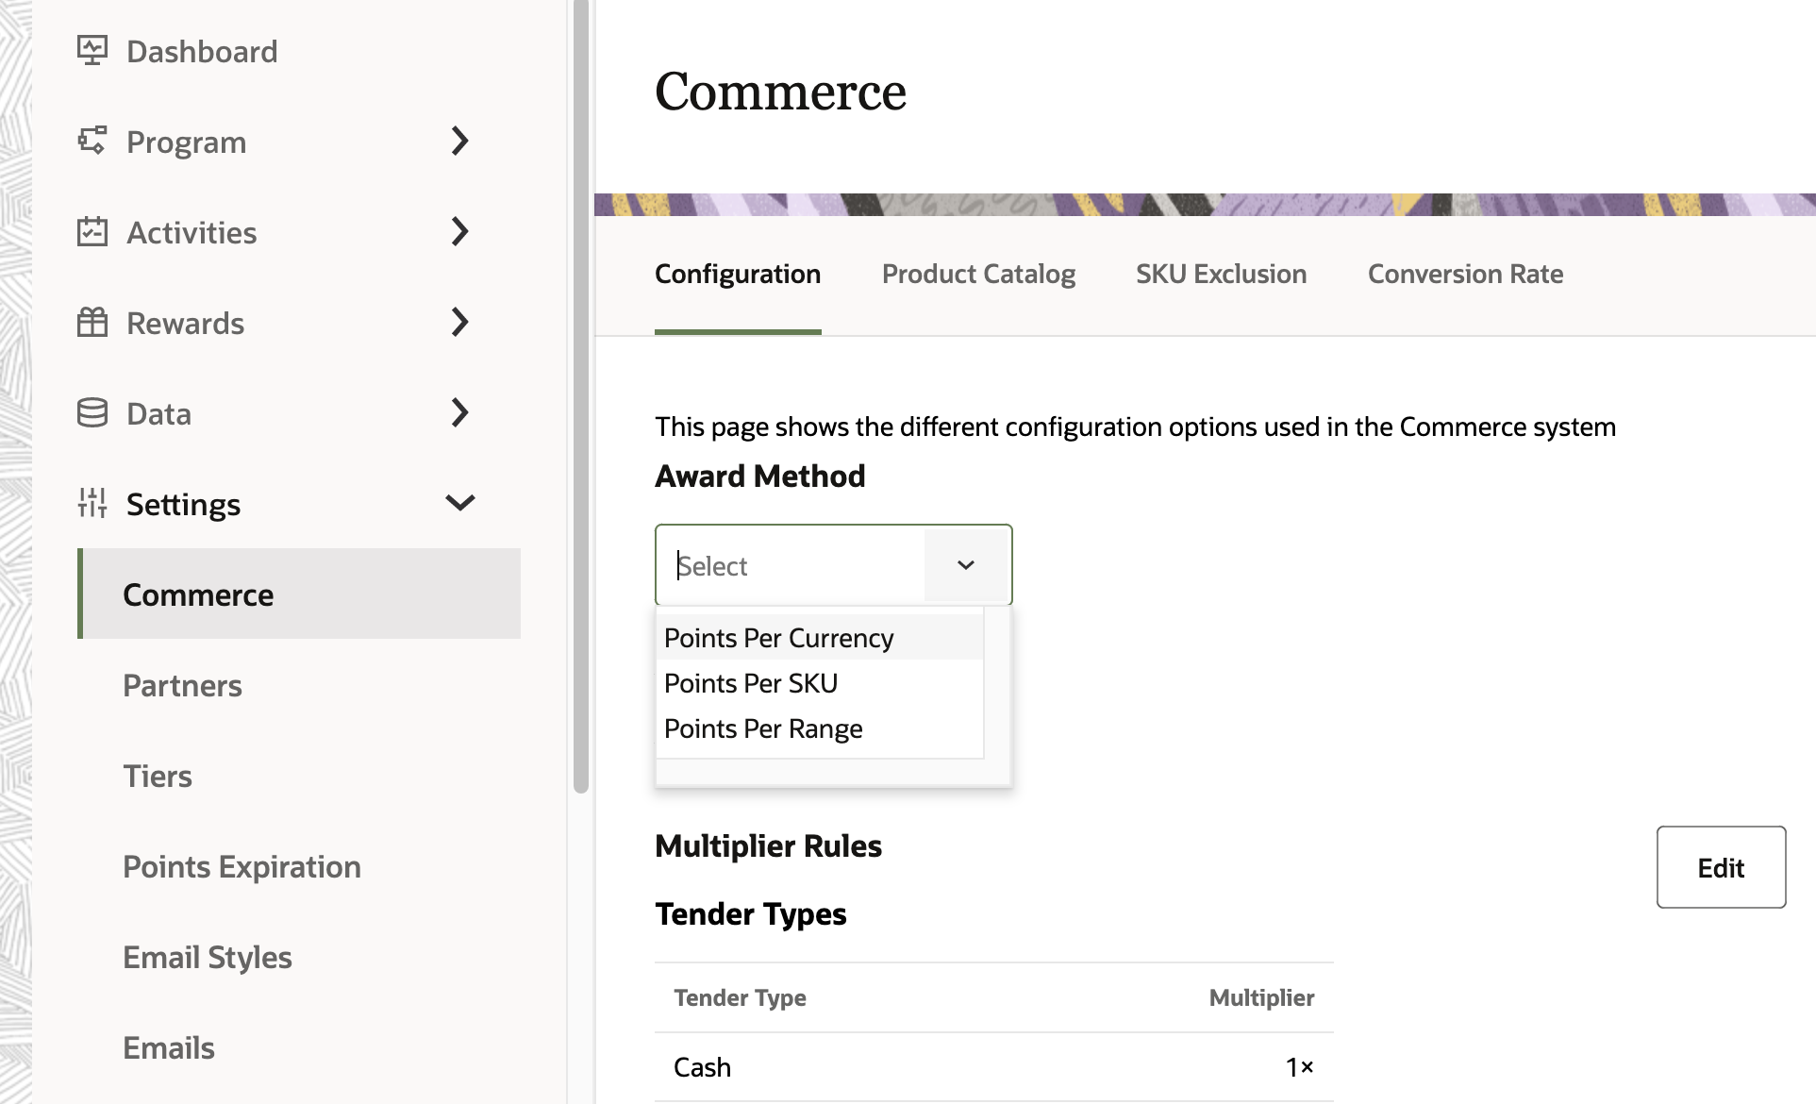1816x1104 pixels.
Task: Choose Points Per Currency option
Action: 778,638
